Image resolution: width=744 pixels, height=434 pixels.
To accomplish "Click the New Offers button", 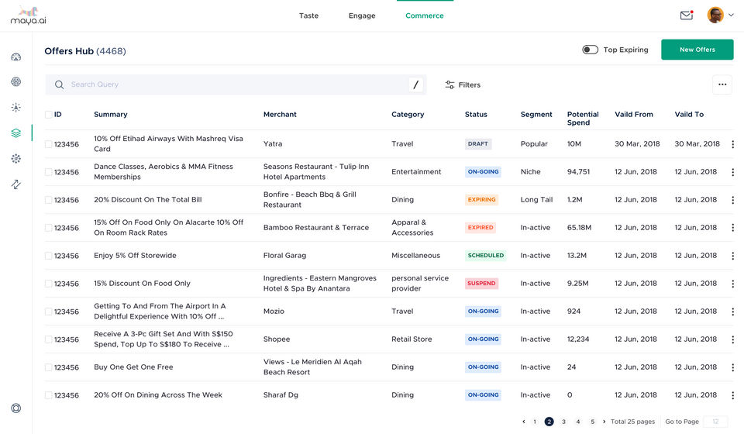I will pyautogui.click(x=697, y=50).
